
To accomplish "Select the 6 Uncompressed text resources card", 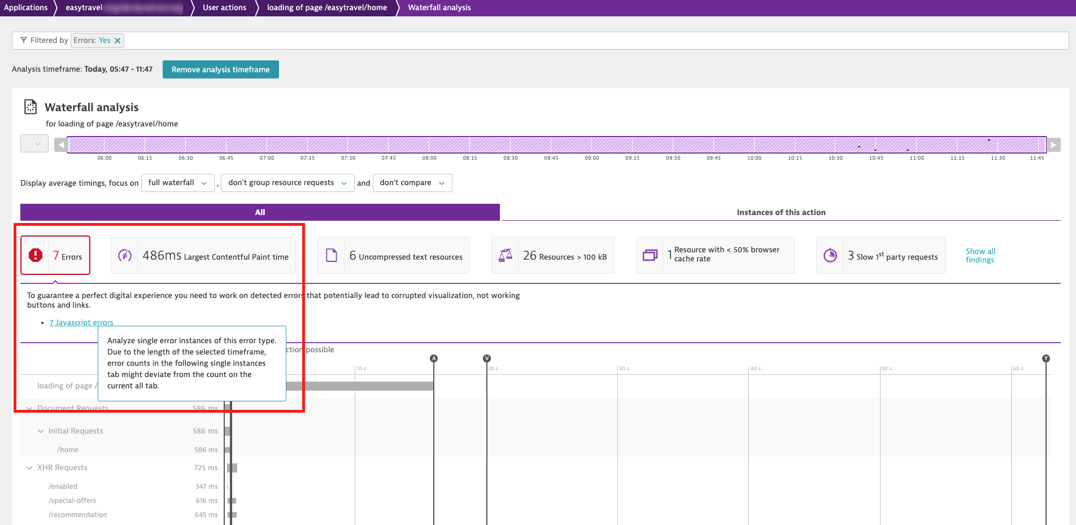I will click(394, 255).
